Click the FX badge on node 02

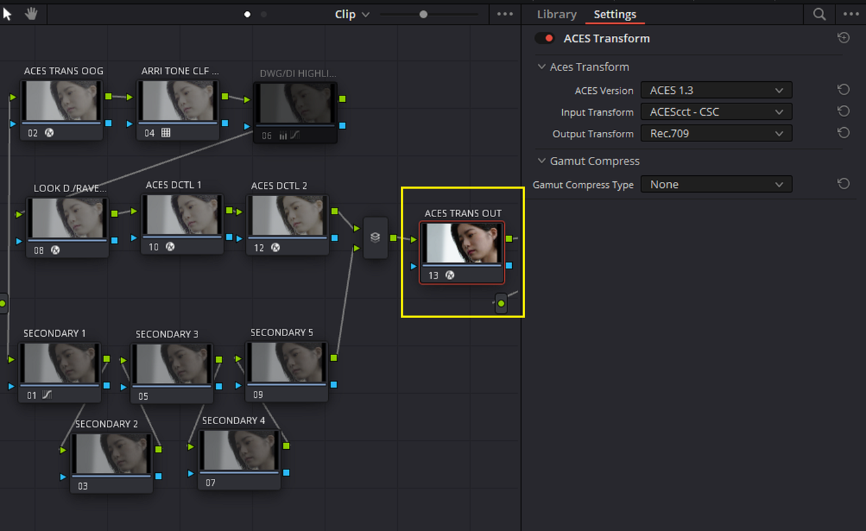coord(49,133)
